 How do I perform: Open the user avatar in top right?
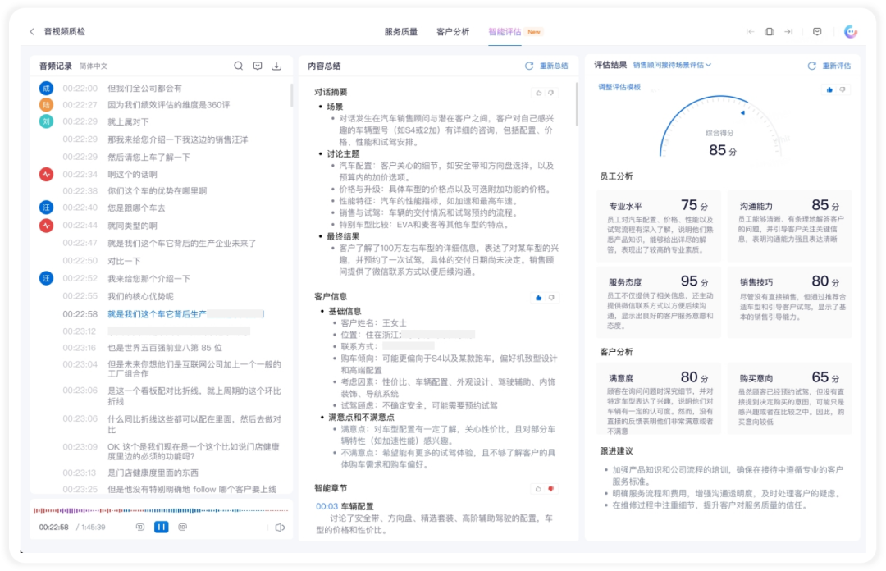tap(851, 32)
